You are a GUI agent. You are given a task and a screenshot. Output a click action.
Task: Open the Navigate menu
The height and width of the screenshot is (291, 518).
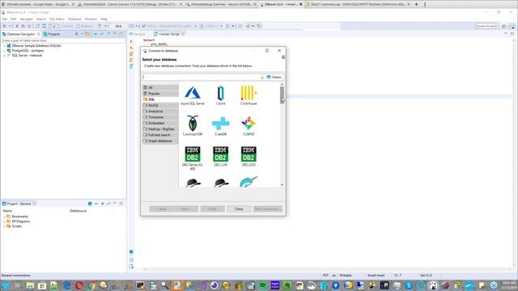click(26, 19)
